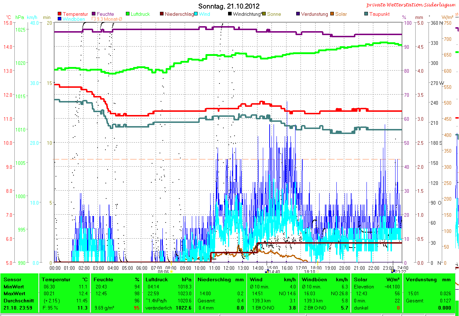
Task: Click the red 95 humidity value
Action: (x=136, y=308)
